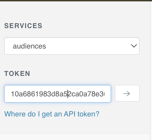This screenshot has height=140, width=152.
Task: Click the TOKEN section heading
Action: (17, 73)
